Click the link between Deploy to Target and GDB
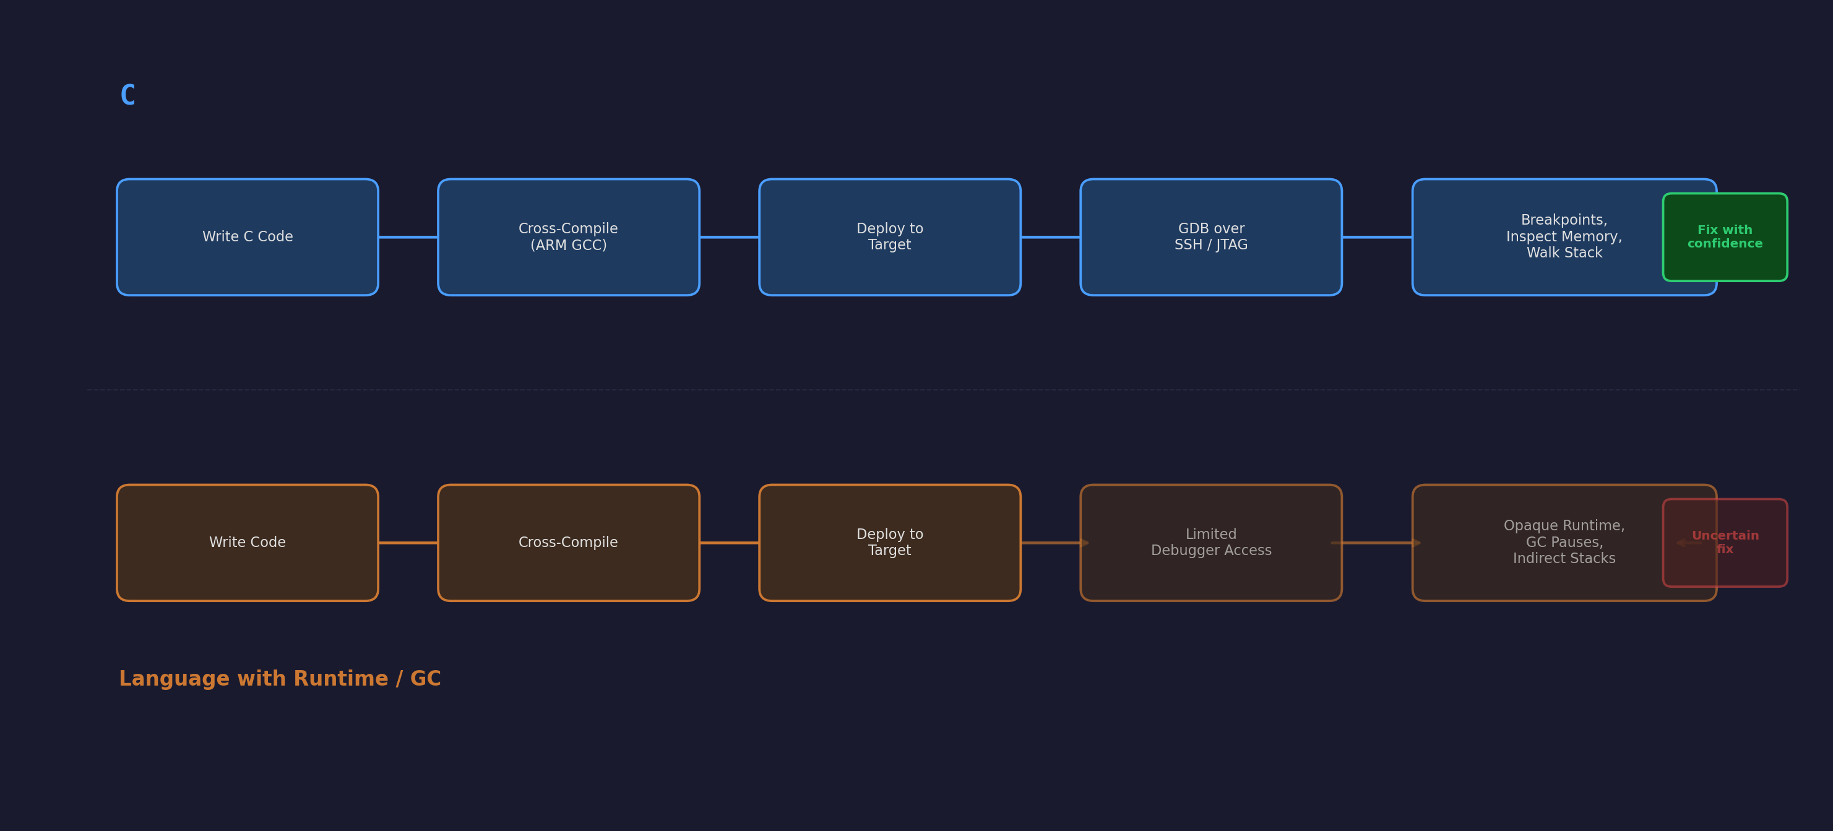1833x831 pixels. tap(1050, 237)
